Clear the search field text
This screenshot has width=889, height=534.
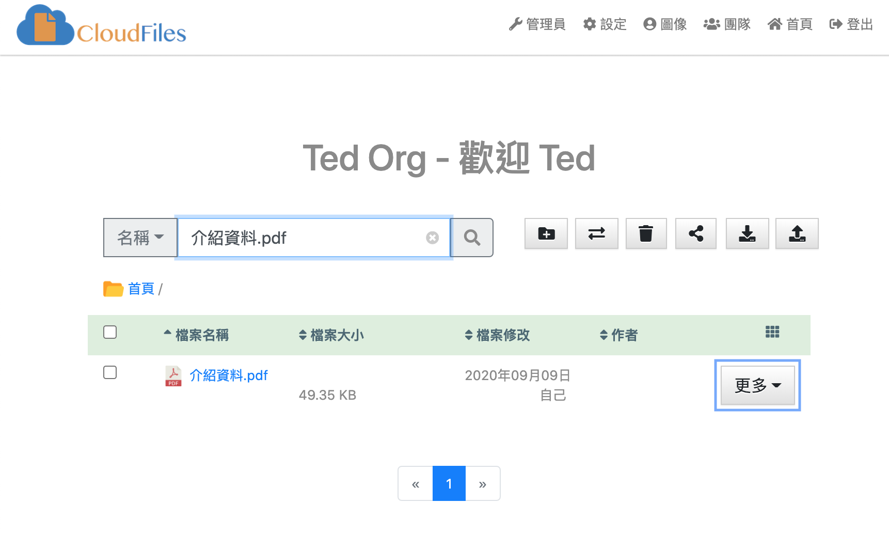click(x=432, y=238)
